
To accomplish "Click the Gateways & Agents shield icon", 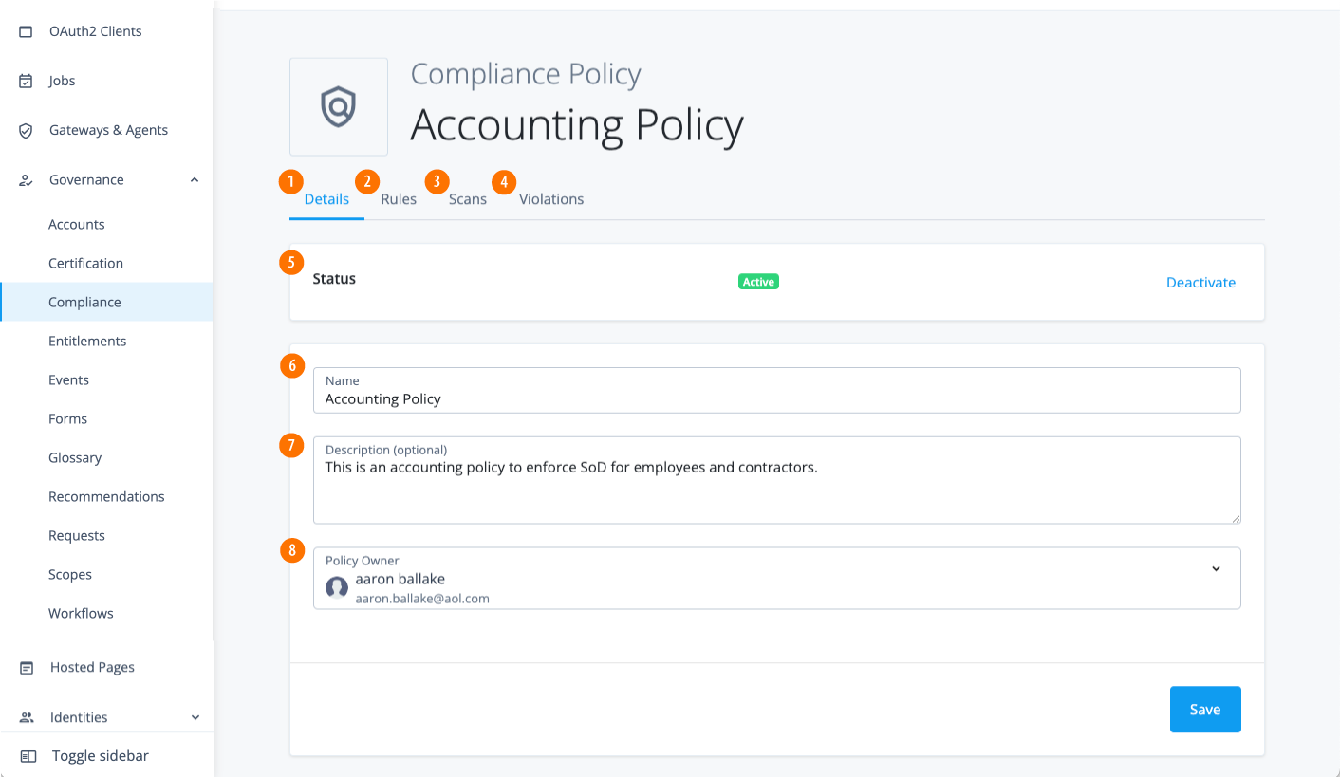I will [x=25, y=130].
